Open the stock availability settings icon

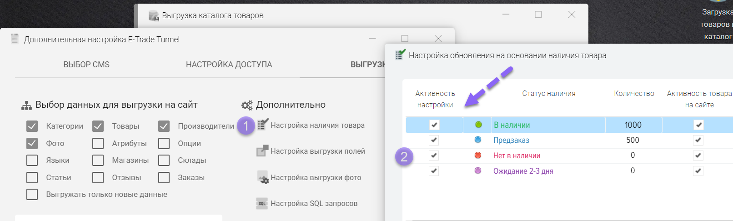point(263,124)
